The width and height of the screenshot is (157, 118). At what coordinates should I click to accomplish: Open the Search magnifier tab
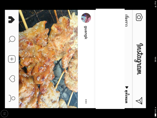(12, 39)
